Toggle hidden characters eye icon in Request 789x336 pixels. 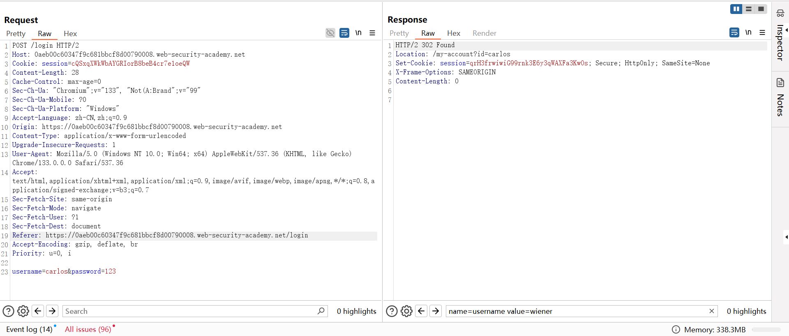pyautogui.click(x=330, y=33)
